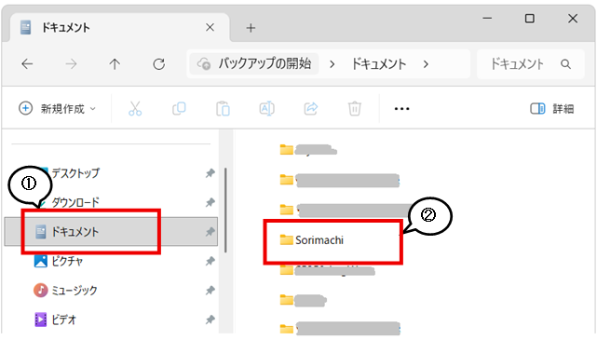Click バックアップの開始 in address bar
Image resolution: width=597 pixels, height=340 pixels.
pyautogui.click(x=254, y=63)
